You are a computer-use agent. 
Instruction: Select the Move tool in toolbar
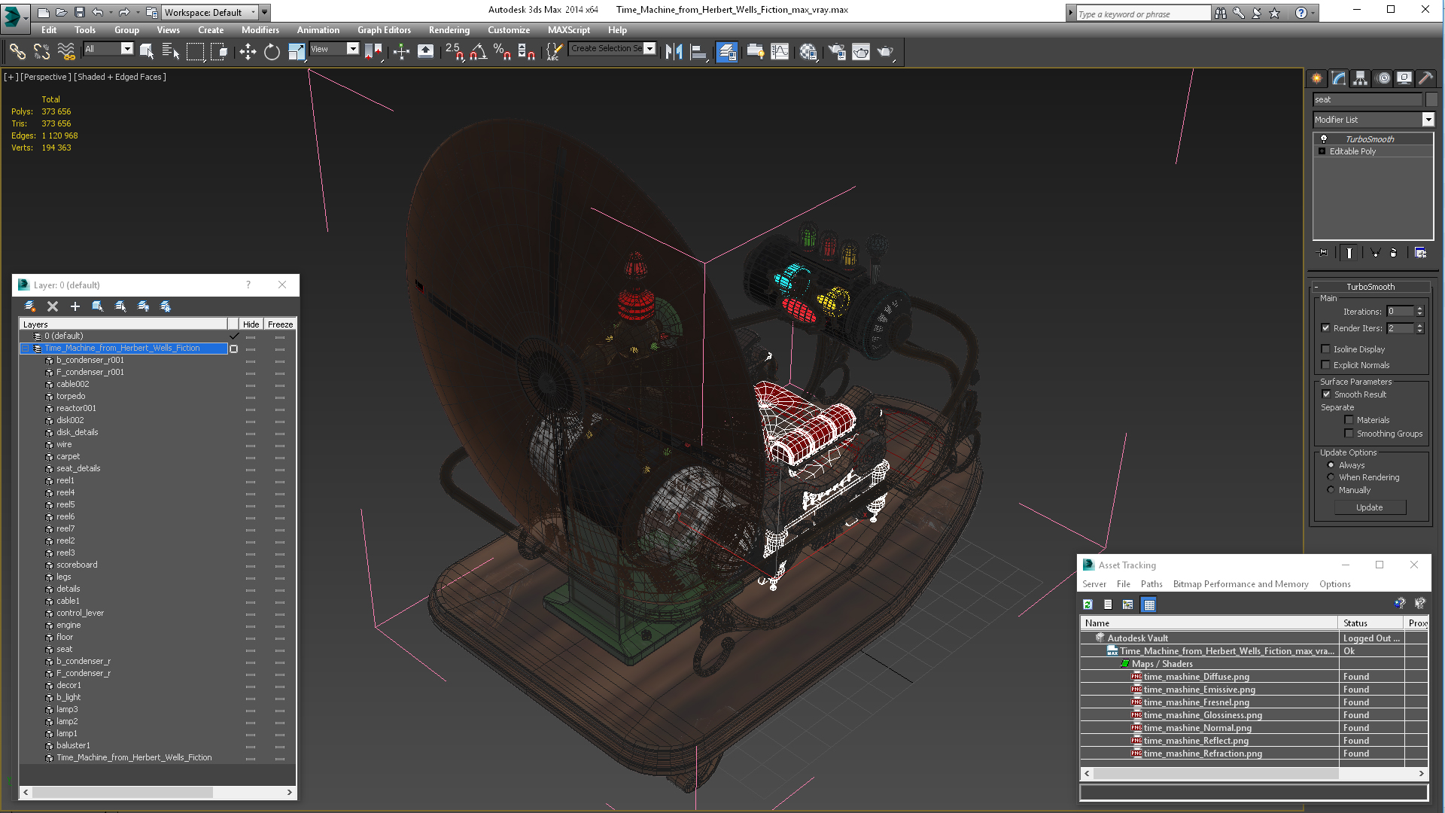point(248,51)
